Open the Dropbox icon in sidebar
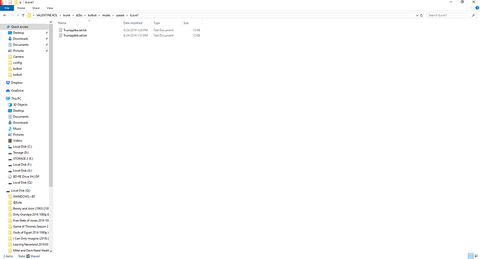Screen dimensions: 480x259 (x=8, y=83)
